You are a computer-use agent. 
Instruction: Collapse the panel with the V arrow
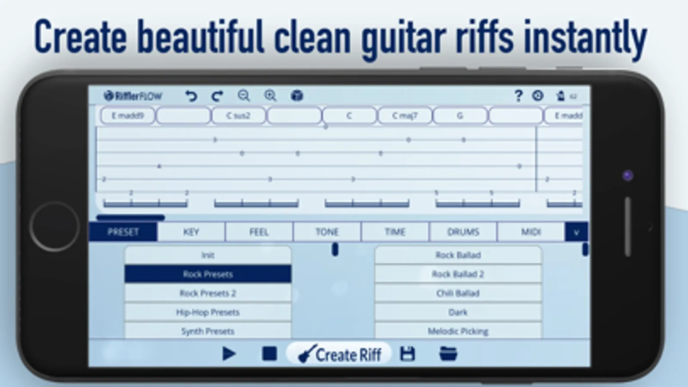pyautogui.click(x=577, y=232)
